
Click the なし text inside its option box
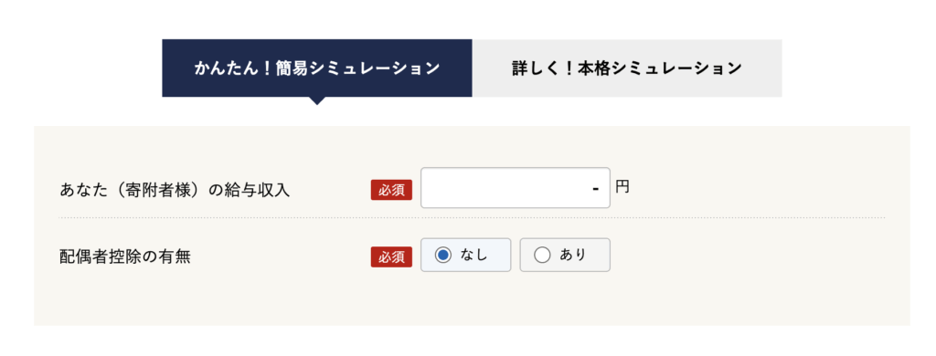tap(474, 256)
